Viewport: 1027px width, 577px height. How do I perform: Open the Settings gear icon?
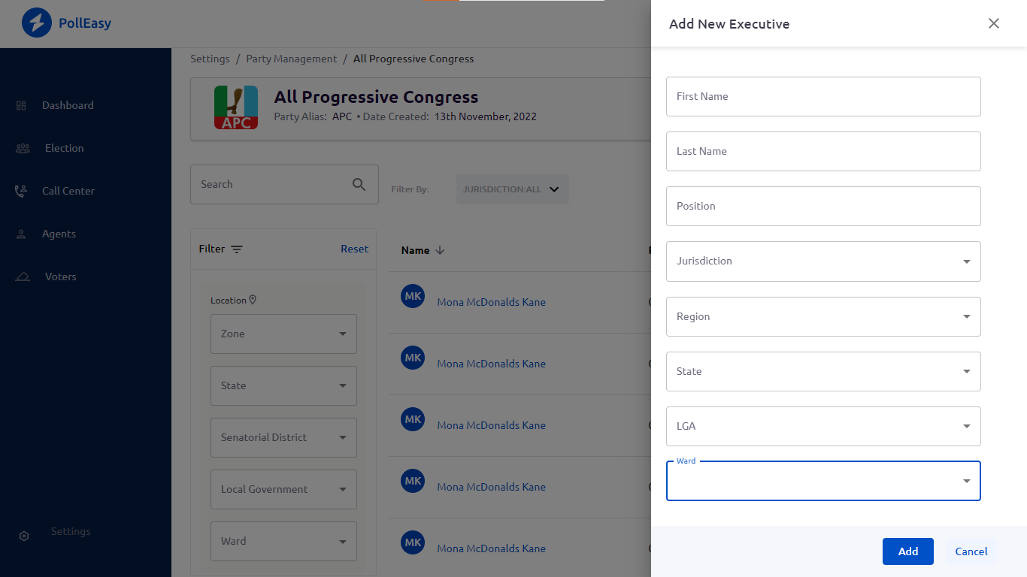pyautogui.click(x=24, y=536)
